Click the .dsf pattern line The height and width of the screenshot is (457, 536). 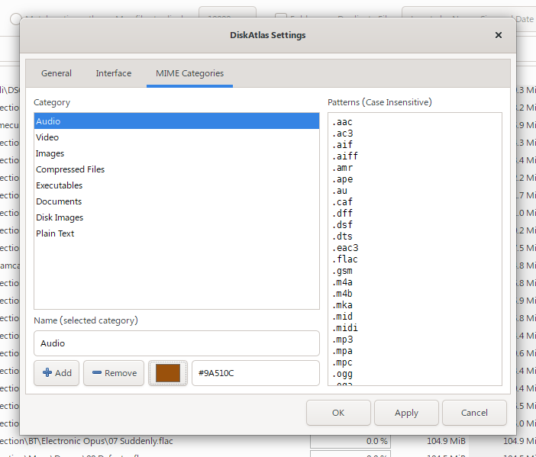pos(342,225)
